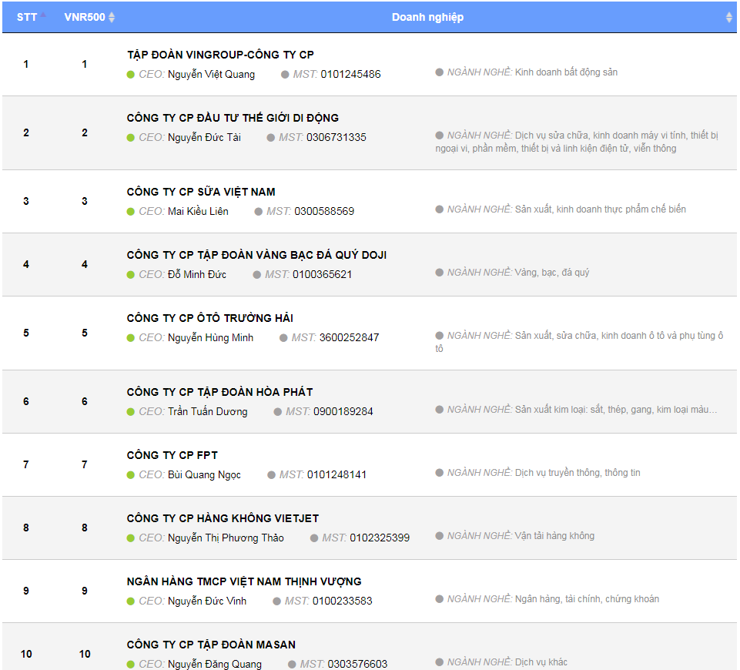Click the Ngân hàng, tài chính, chứng khoán industry text
Image resolution: width=740 pixels, height=670 pixels.
(x=587, y=599)
